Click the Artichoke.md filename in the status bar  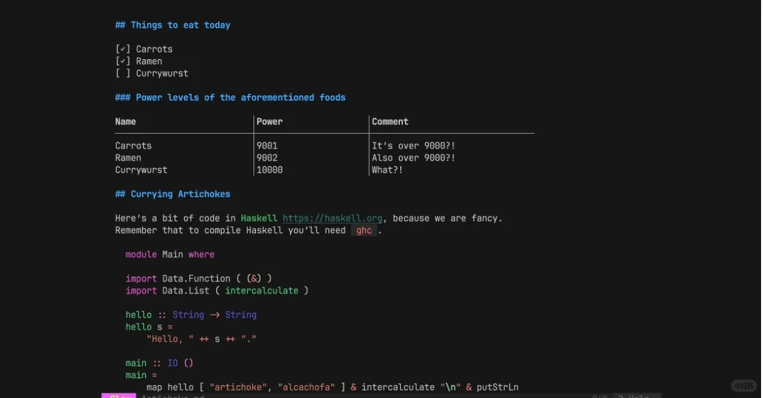pyautogui.click(x=173, y=397)
